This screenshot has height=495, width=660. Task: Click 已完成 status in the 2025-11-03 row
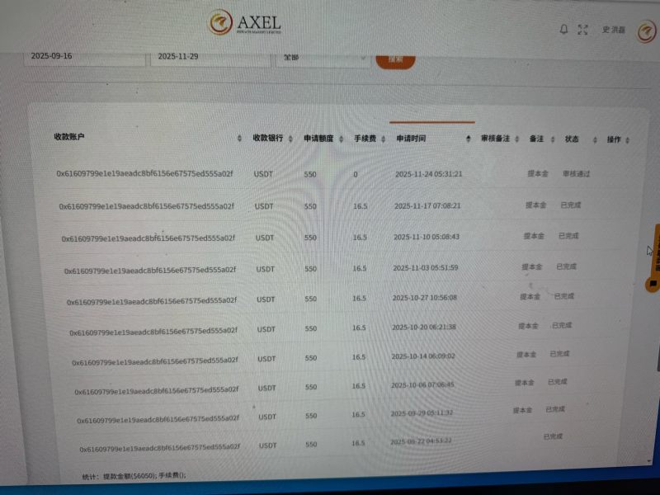566,266
